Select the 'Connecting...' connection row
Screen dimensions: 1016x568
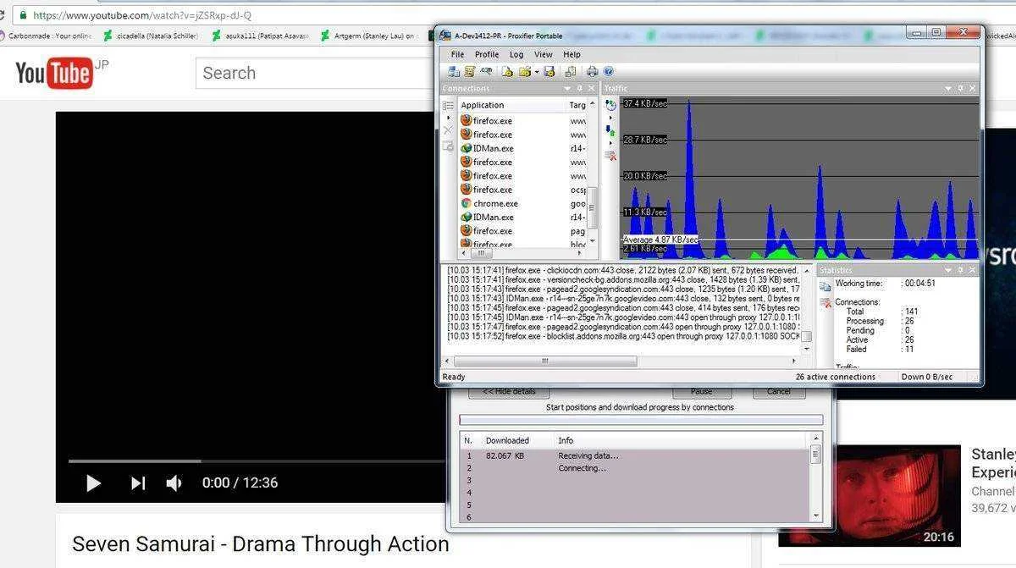click(635, 468)
